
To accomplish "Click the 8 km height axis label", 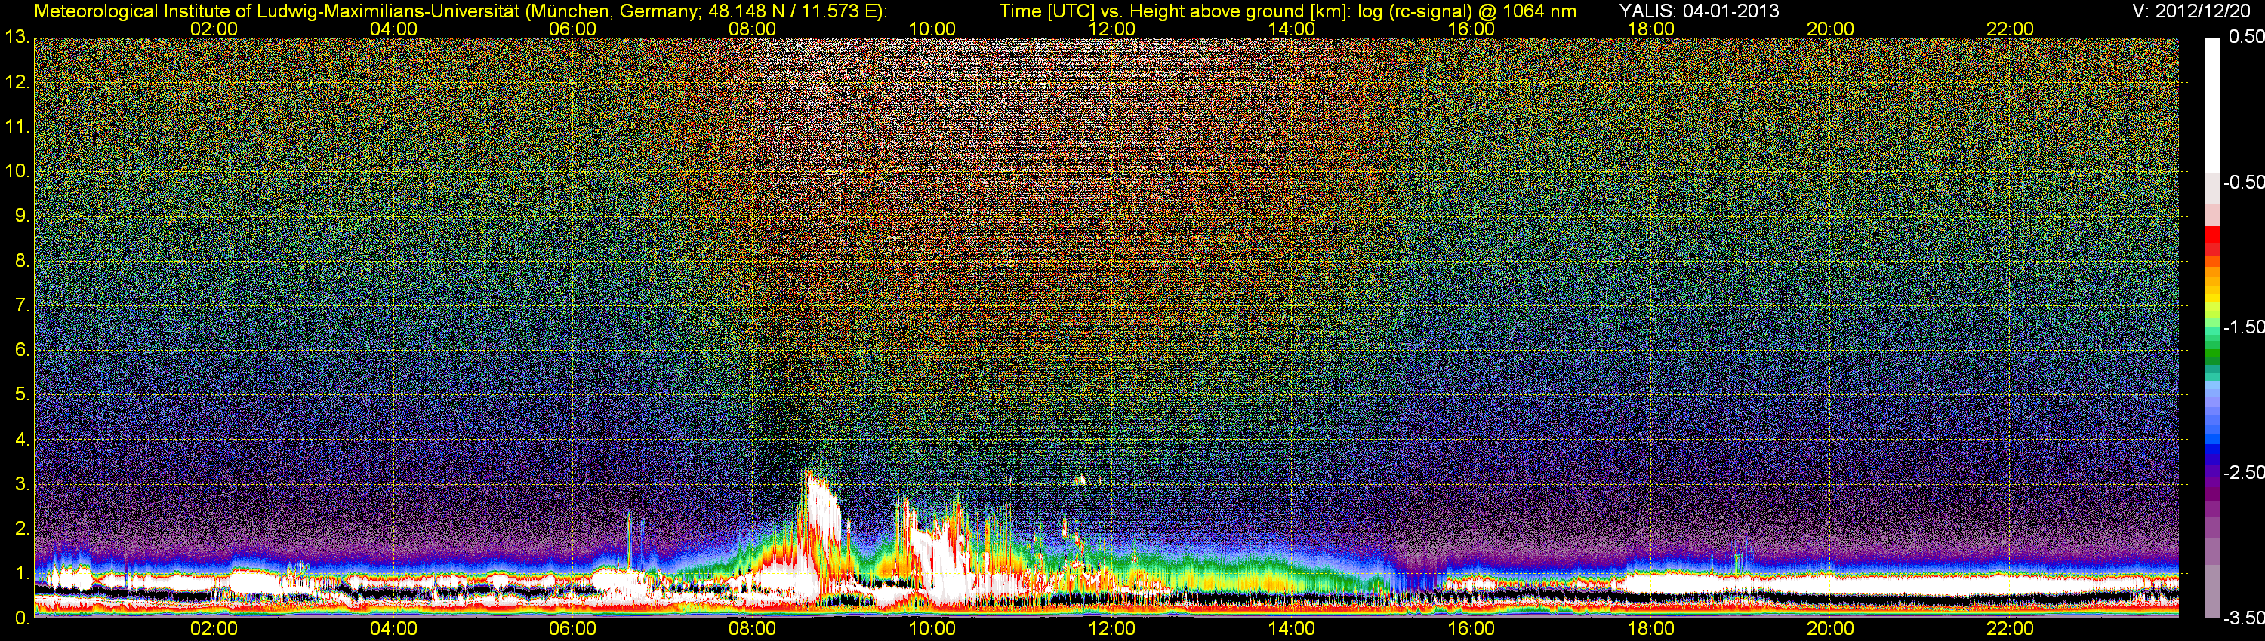I will coord(21,261).
